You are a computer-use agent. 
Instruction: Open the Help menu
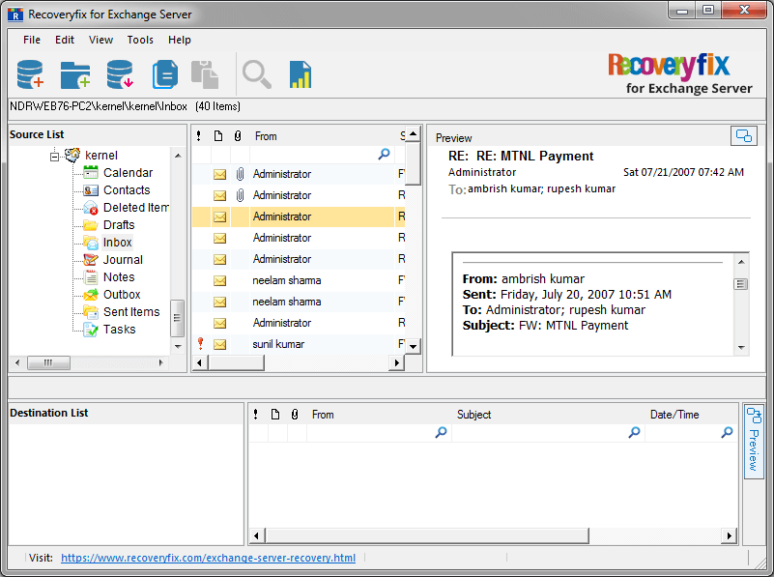[179, 40]
